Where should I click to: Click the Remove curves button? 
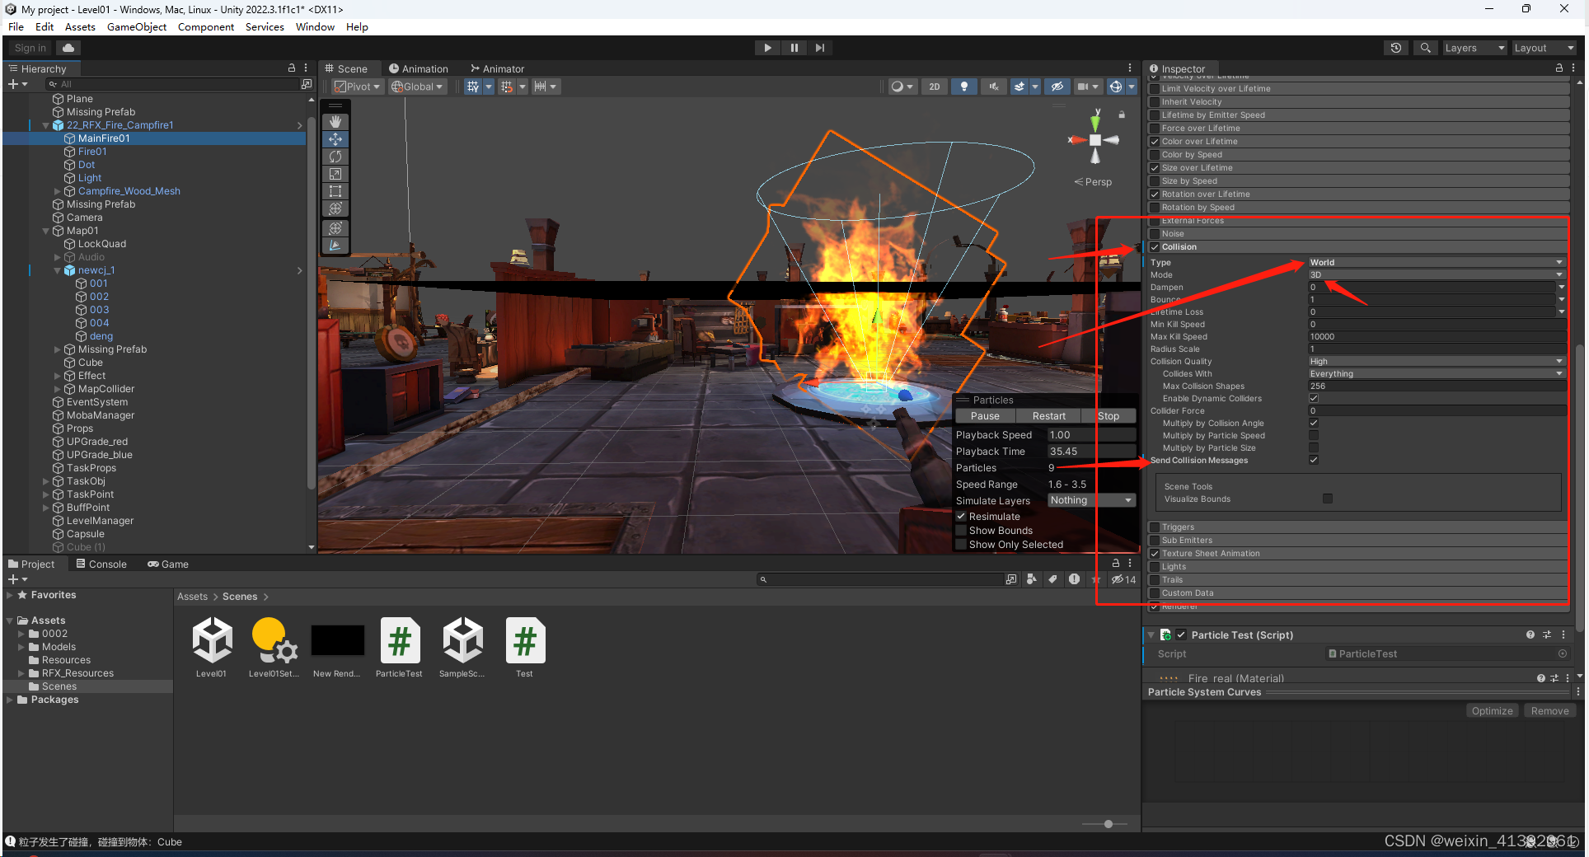[1549, 711]
